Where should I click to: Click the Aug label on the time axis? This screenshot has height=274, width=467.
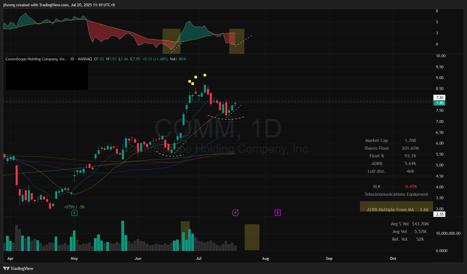[265, 258]
